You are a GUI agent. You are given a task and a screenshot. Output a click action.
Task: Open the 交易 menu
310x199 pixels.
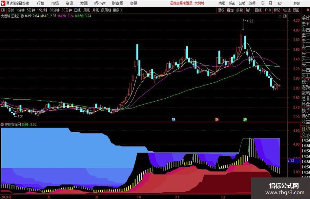134,3
